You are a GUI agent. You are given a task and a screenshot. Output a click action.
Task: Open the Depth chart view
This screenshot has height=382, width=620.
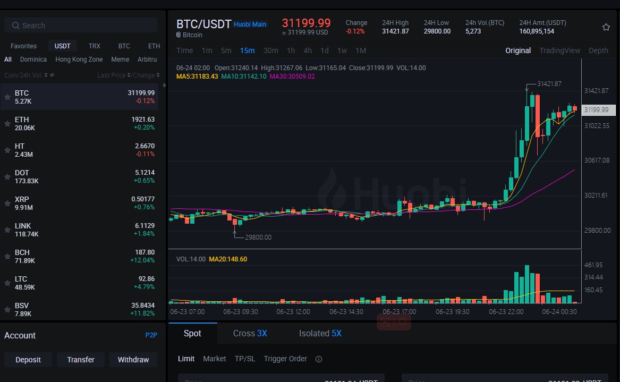pos(598,50)
